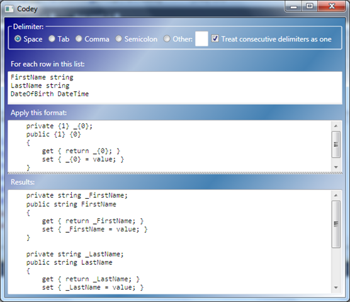Click the dotted splitter above Results

point(175,173)
